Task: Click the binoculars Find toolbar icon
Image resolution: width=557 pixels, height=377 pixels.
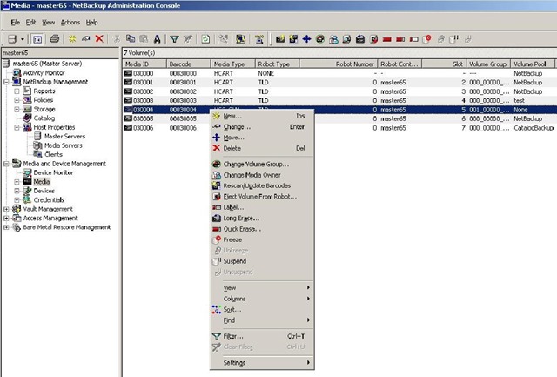Action: tap(157, 38)
